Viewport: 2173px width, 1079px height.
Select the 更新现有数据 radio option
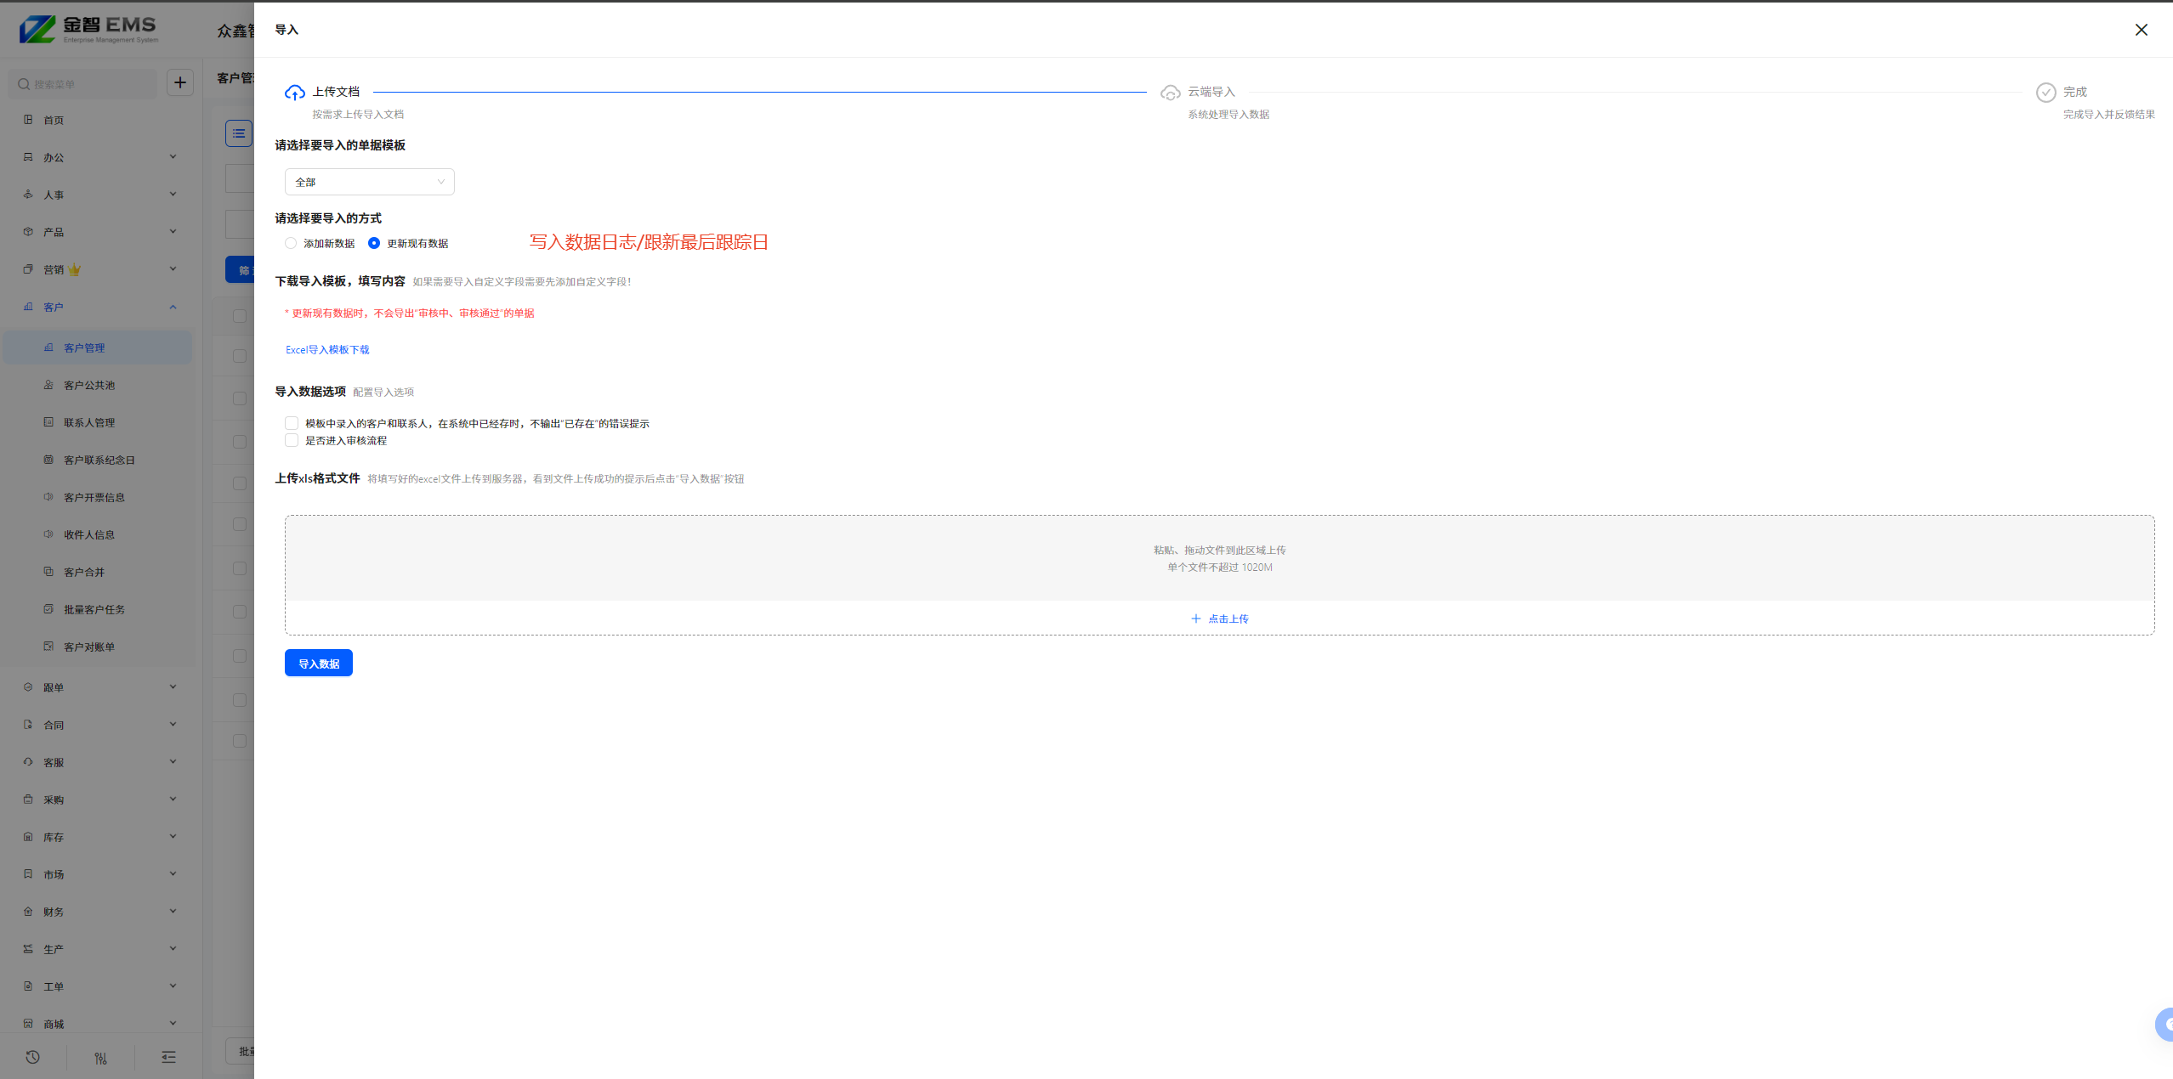[x=374, y=243]
